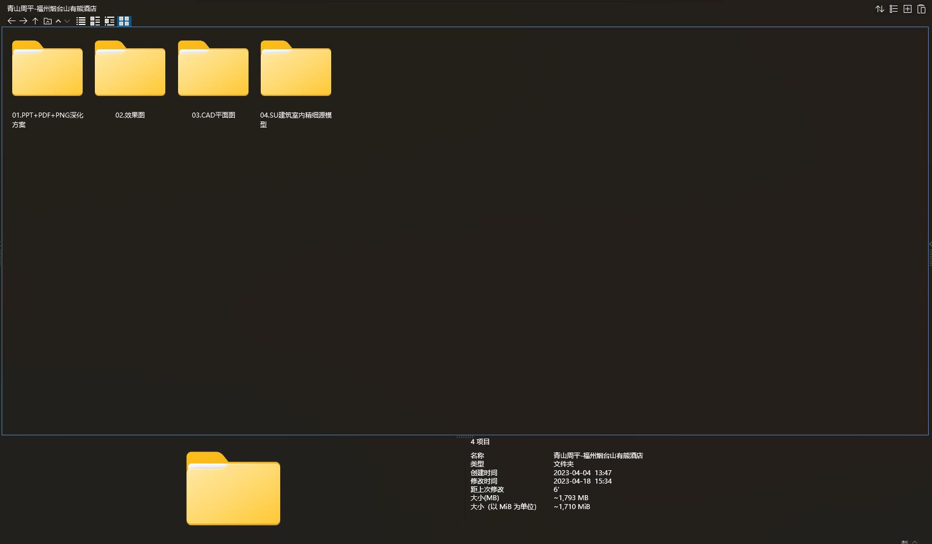Click the clipboard paste icon
This screenshot has width=932, height=544.
click(x=921, y=9)
